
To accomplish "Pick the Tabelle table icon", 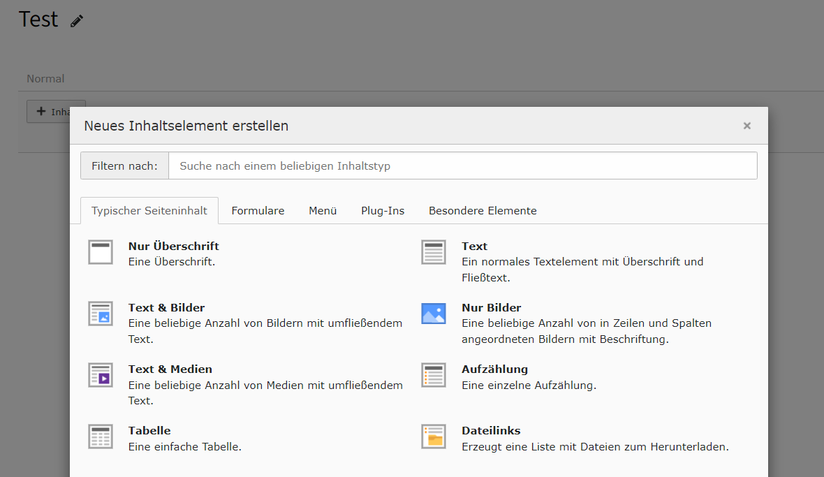I will (101, 436).
